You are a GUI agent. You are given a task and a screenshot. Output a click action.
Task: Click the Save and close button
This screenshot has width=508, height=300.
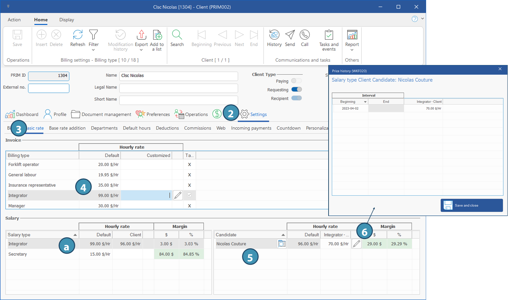coord(471,205)
